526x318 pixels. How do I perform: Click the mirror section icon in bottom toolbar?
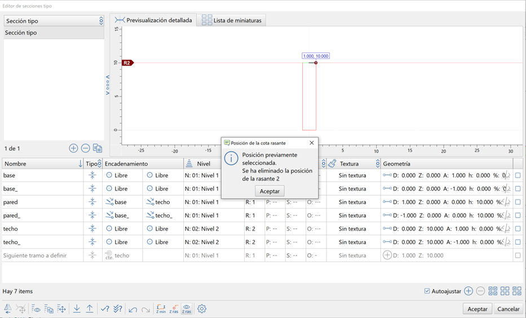[8, 309]
